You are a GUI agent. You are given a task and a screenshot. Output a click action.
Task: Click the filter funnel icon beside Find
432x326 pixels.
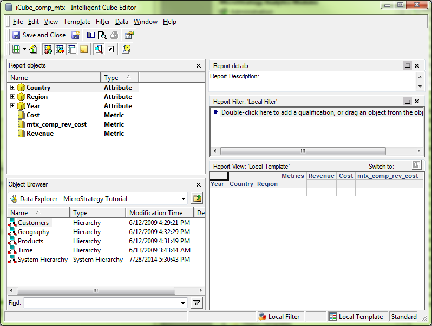tap(197, 303)
